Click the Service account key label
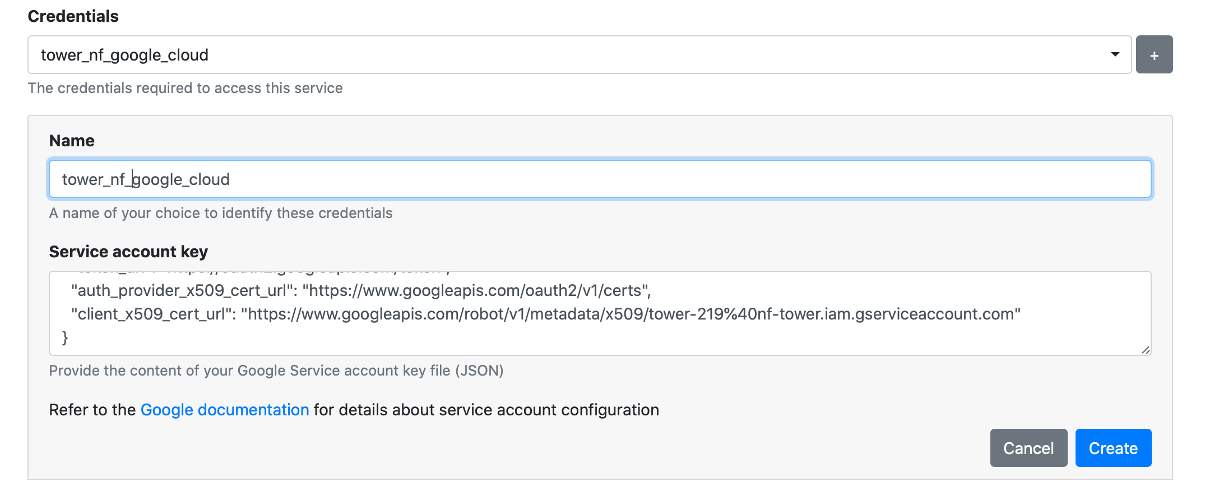 (128, 252)
